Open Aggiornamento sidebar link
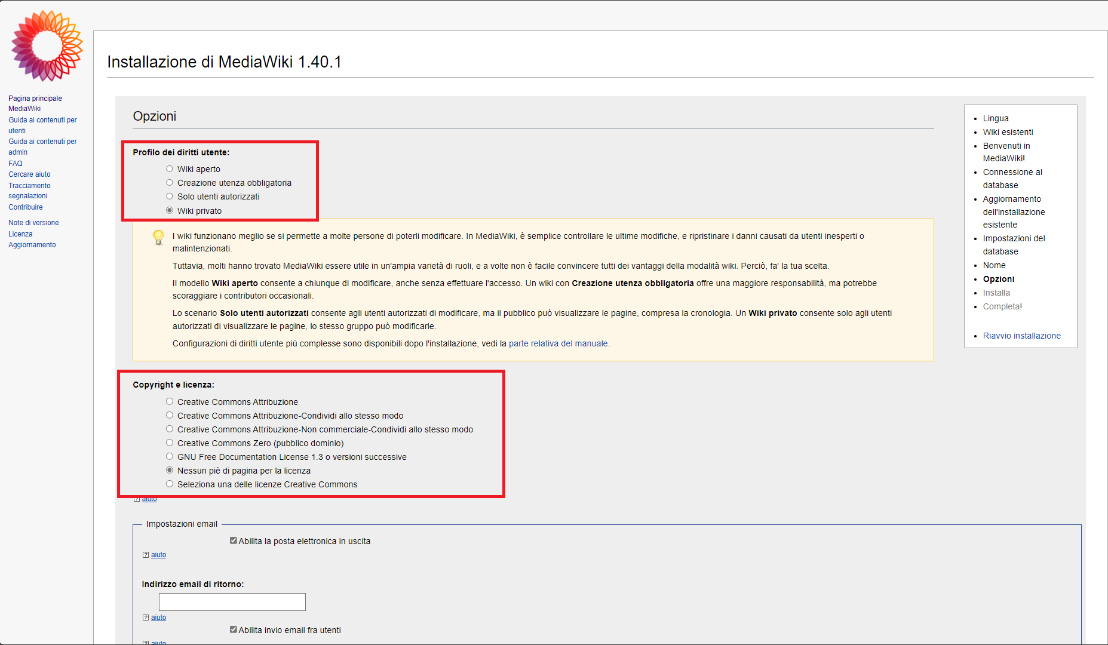This screenshot has height=645, width=1108. (32, 245)
